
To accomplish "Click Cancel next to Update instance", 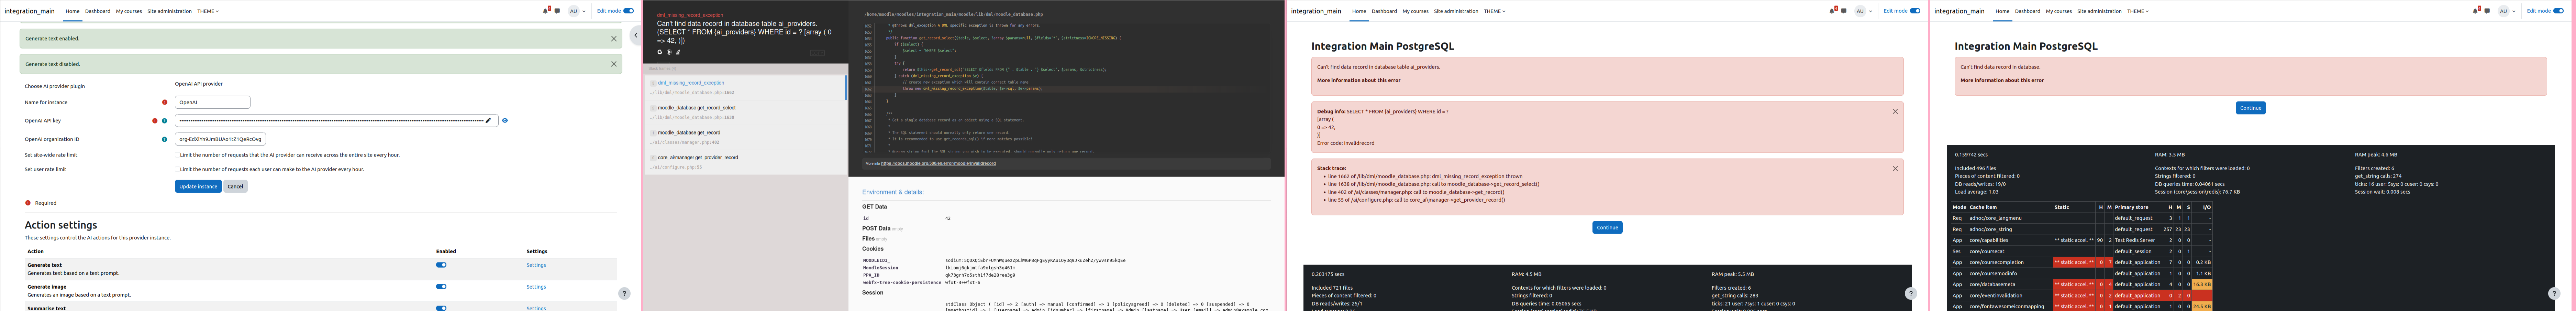I will tap(235, 186).
